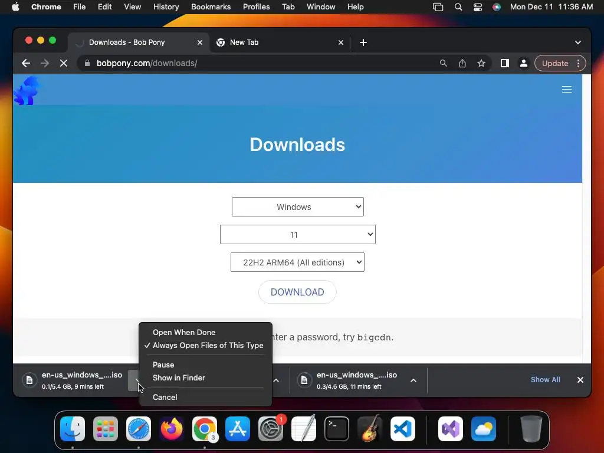Open Chrome three-dot menu

[578, 63]
